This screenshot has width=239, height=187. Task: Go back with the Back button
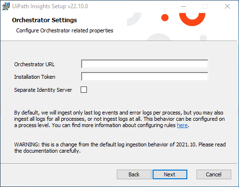134,174
